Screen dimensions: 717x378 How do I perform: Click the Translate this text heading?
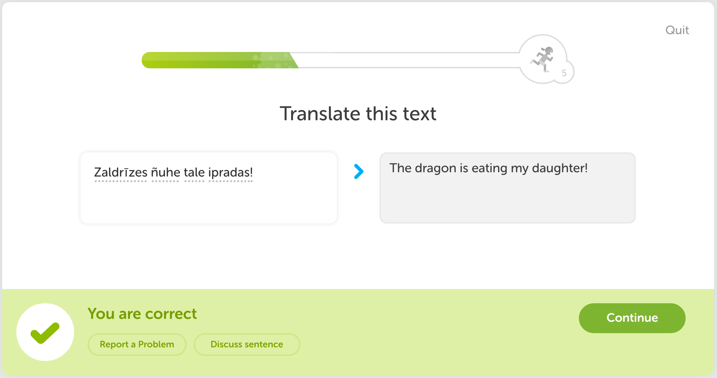358,114
